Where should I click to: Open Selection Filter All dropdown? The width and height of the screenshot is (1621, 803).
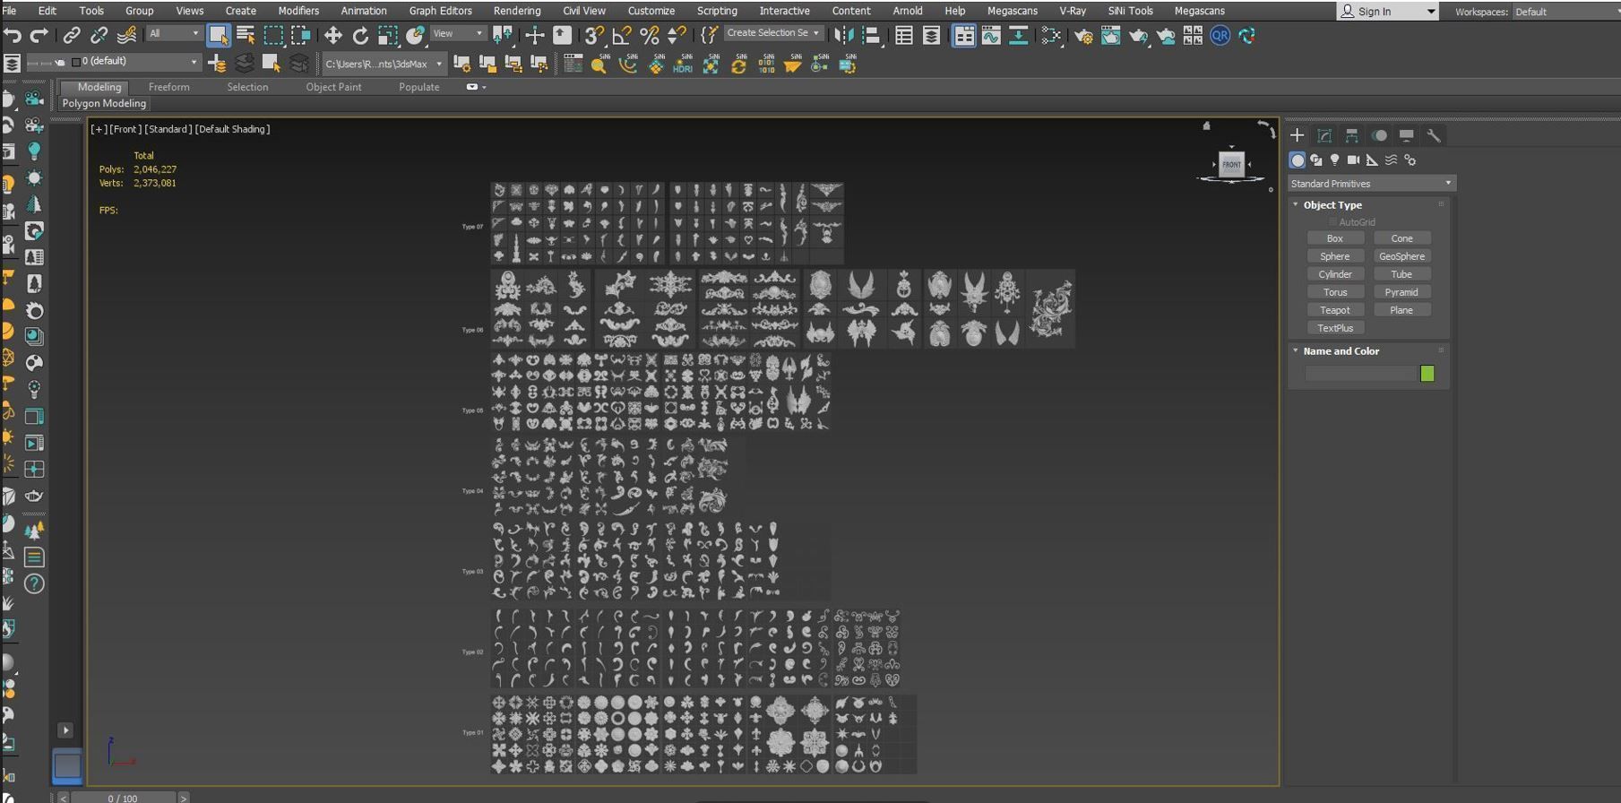click(174, 34)
